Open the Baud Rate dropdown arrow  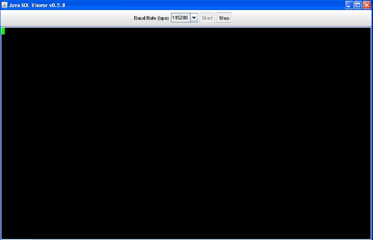194,18
